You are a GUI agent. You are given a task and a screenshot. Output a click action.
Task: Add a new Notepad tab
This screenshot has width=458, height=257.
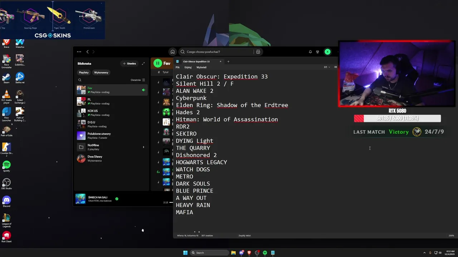click(228, 61)
